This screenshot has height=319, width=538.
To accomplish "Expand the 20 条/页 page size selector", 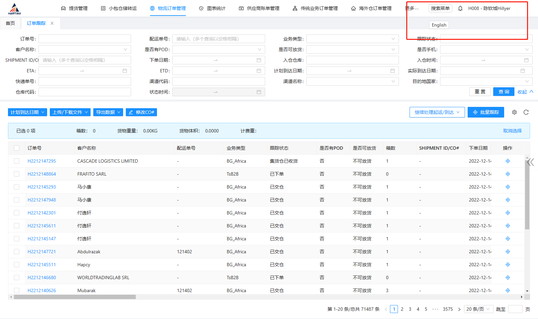I will 478,309.
